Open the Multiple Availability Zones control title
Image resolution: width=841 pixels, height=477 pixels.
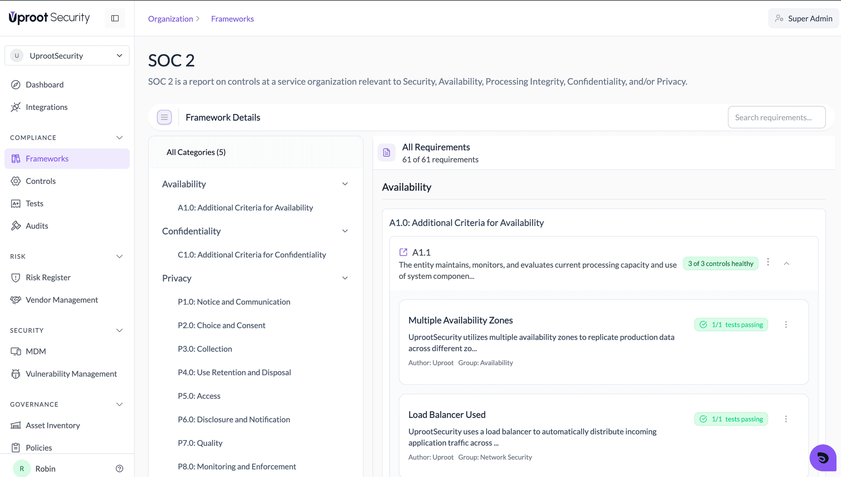(x=460, y=320)
